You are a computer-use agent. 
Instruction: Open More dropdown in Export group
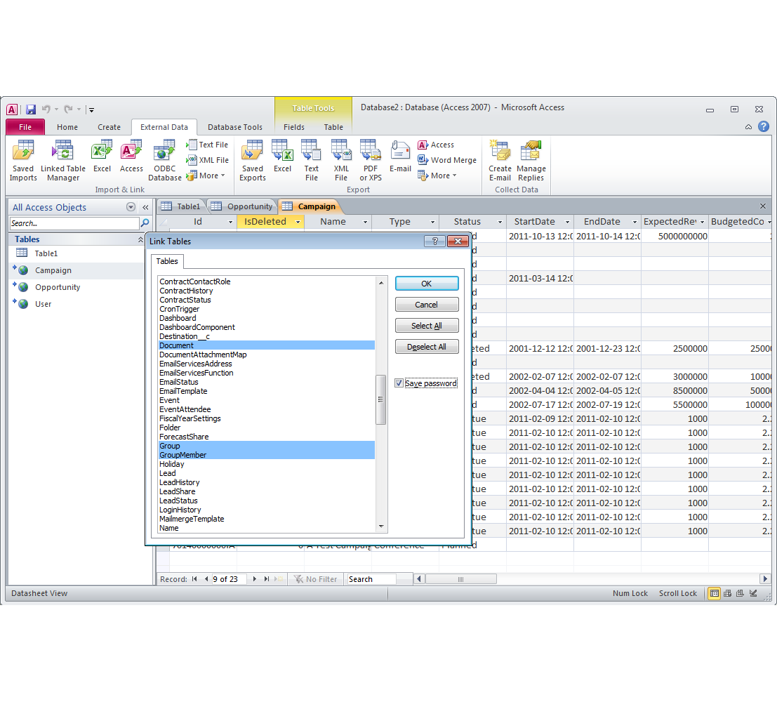click(x=437, y=175)
